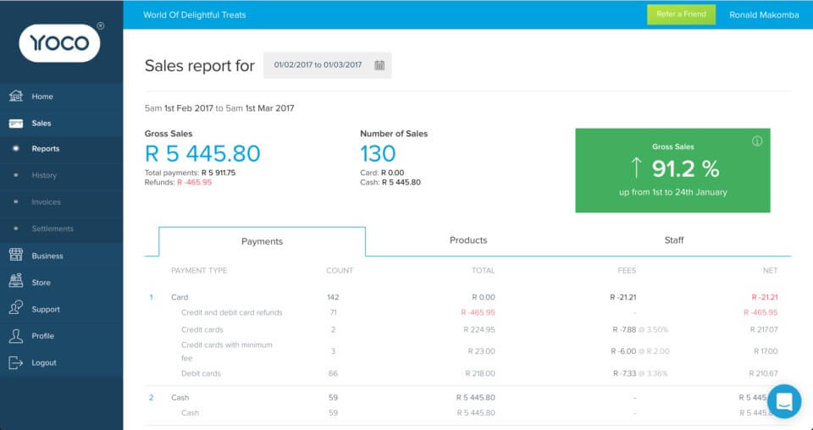Click the Home house icon
The height and width of the screenshot is (430, 813).
pyautogui.click(x=16, y=96)
